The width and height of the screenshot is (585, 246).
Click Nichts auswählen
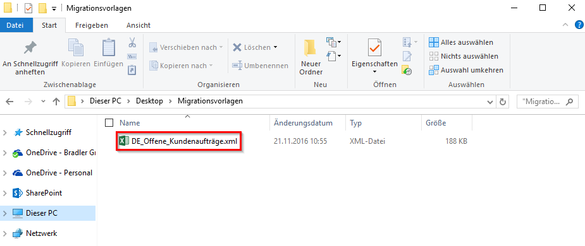pos(464,56)
